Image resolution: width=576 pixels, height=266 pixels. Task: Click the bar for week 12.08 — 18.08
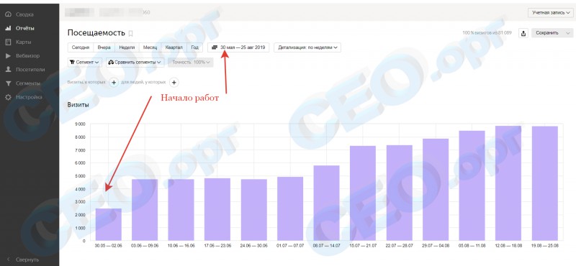coord(508,183)
